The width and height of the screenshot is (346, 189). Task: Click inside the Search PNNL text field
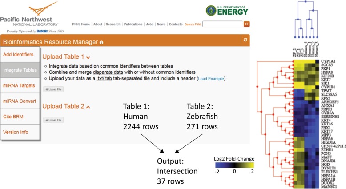[x=223, y=24]
